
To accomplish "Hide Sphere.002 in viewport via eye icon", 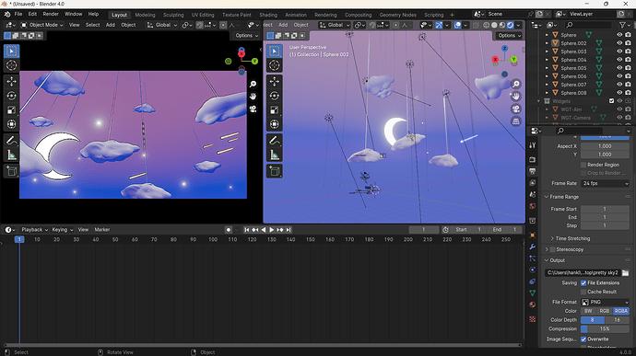I will (619, 43).
